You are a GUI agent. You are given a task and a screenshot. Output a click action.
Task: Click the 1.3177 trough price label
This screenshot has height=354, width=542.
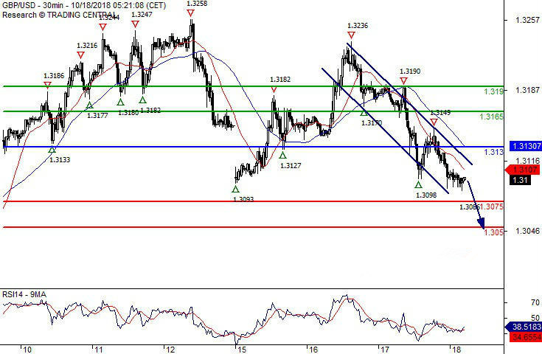pos(97,116)
